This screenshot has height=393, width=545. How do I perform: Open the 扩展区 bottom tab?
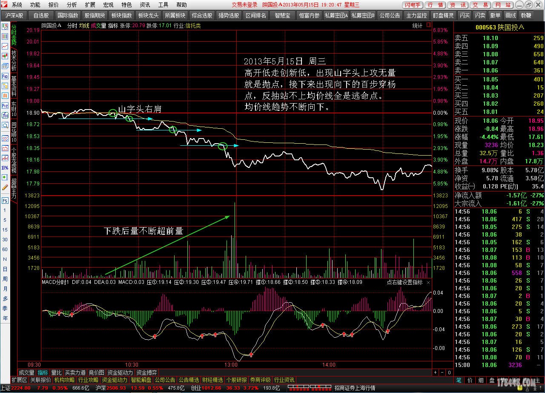tap(20, 380)
